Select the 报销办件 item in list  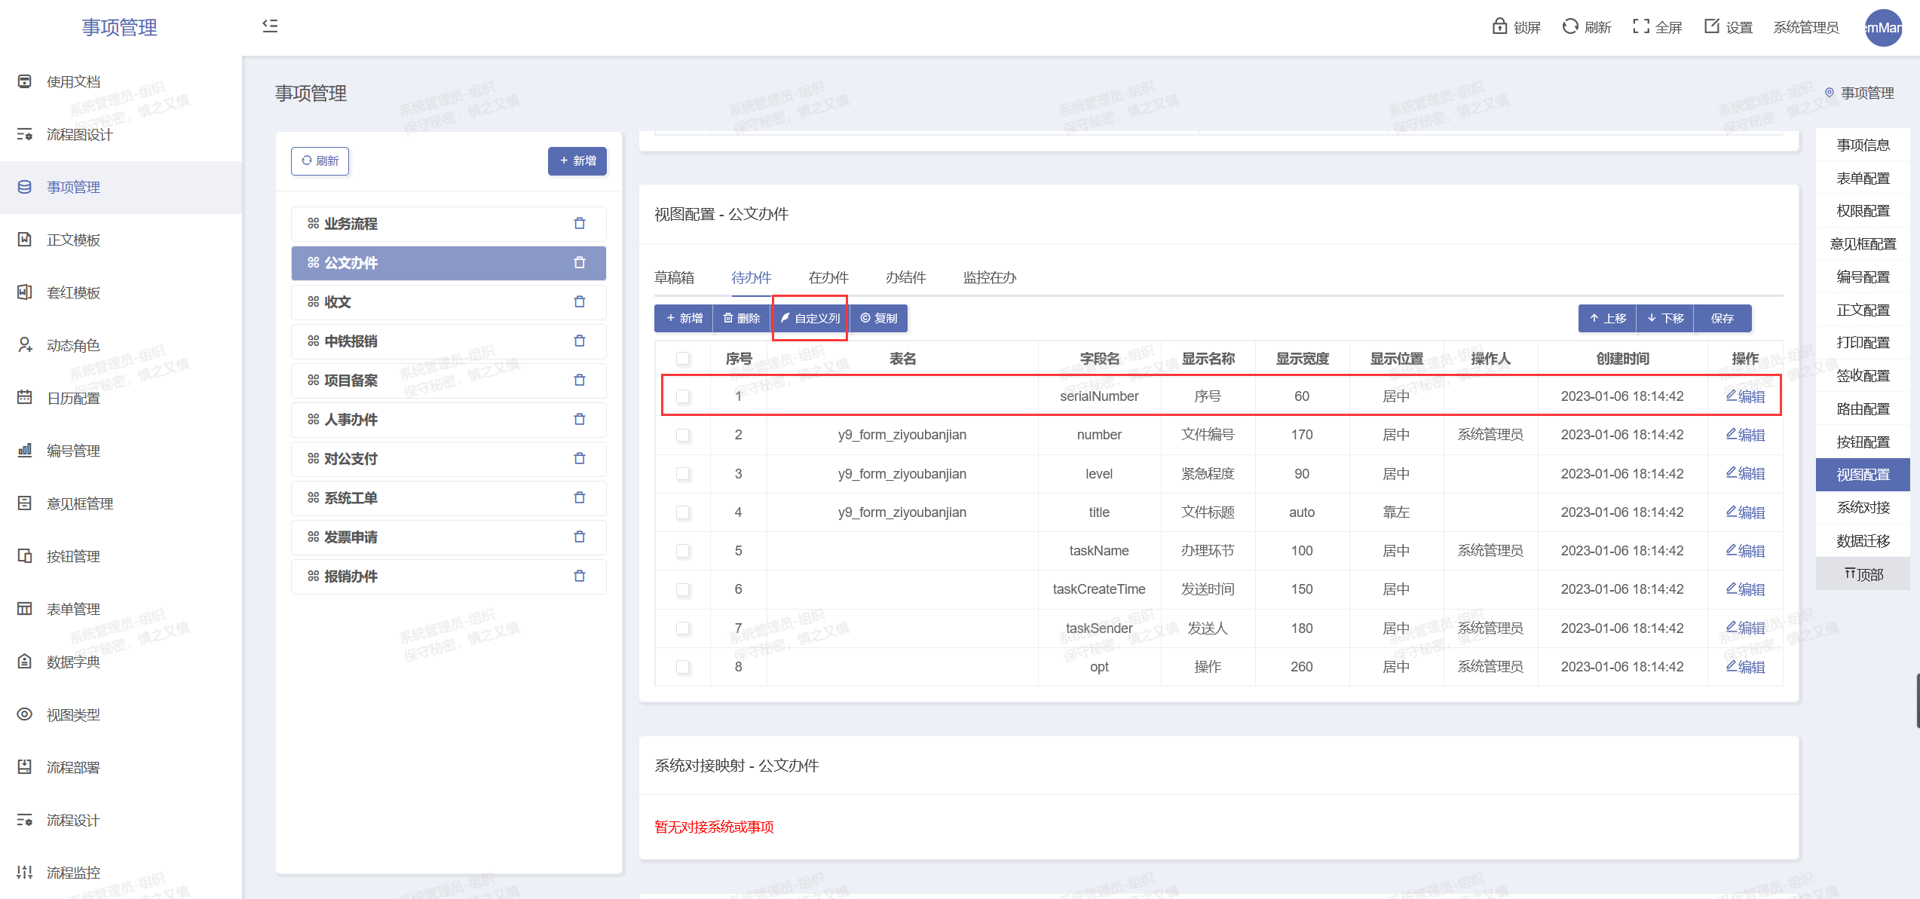[x=449, y=576]
